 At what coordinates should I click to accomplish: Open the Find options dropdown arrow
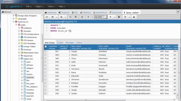pyautogui.click(x=65, y=17)
